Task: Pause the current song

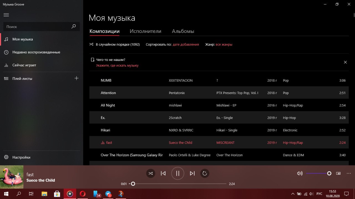Action: 178,174
